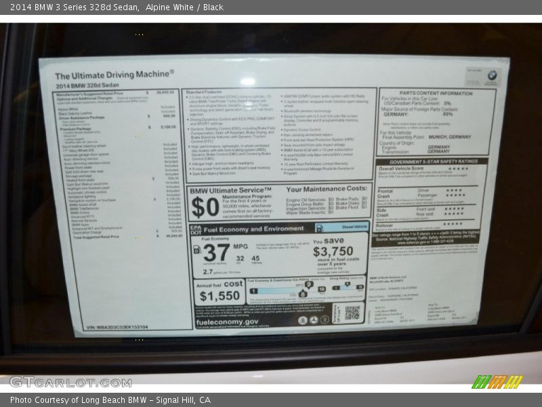The height and width of the screenshot is (407, 542).
Task: Click the 'Manufacturer's Suggested Retail Price' line
Action: (115, 94)
